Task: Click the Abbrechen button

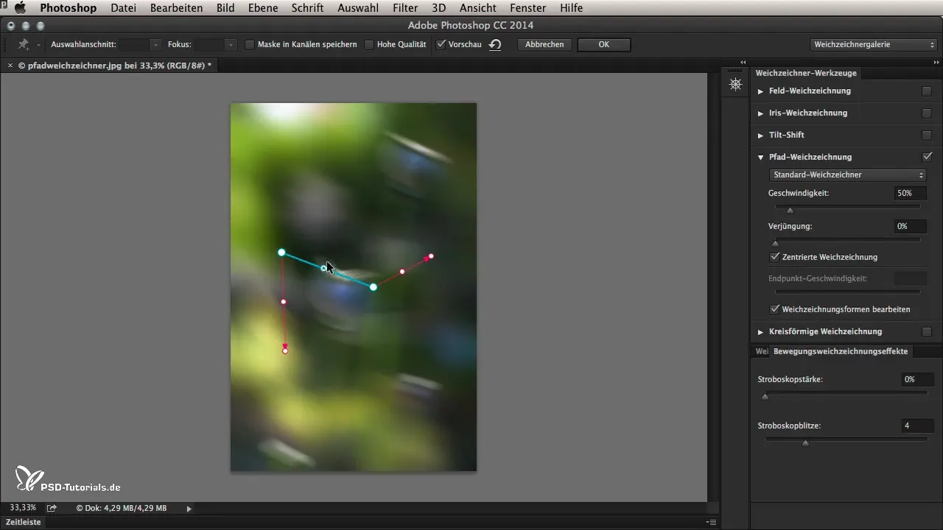Action: click(x=544, y=44)
